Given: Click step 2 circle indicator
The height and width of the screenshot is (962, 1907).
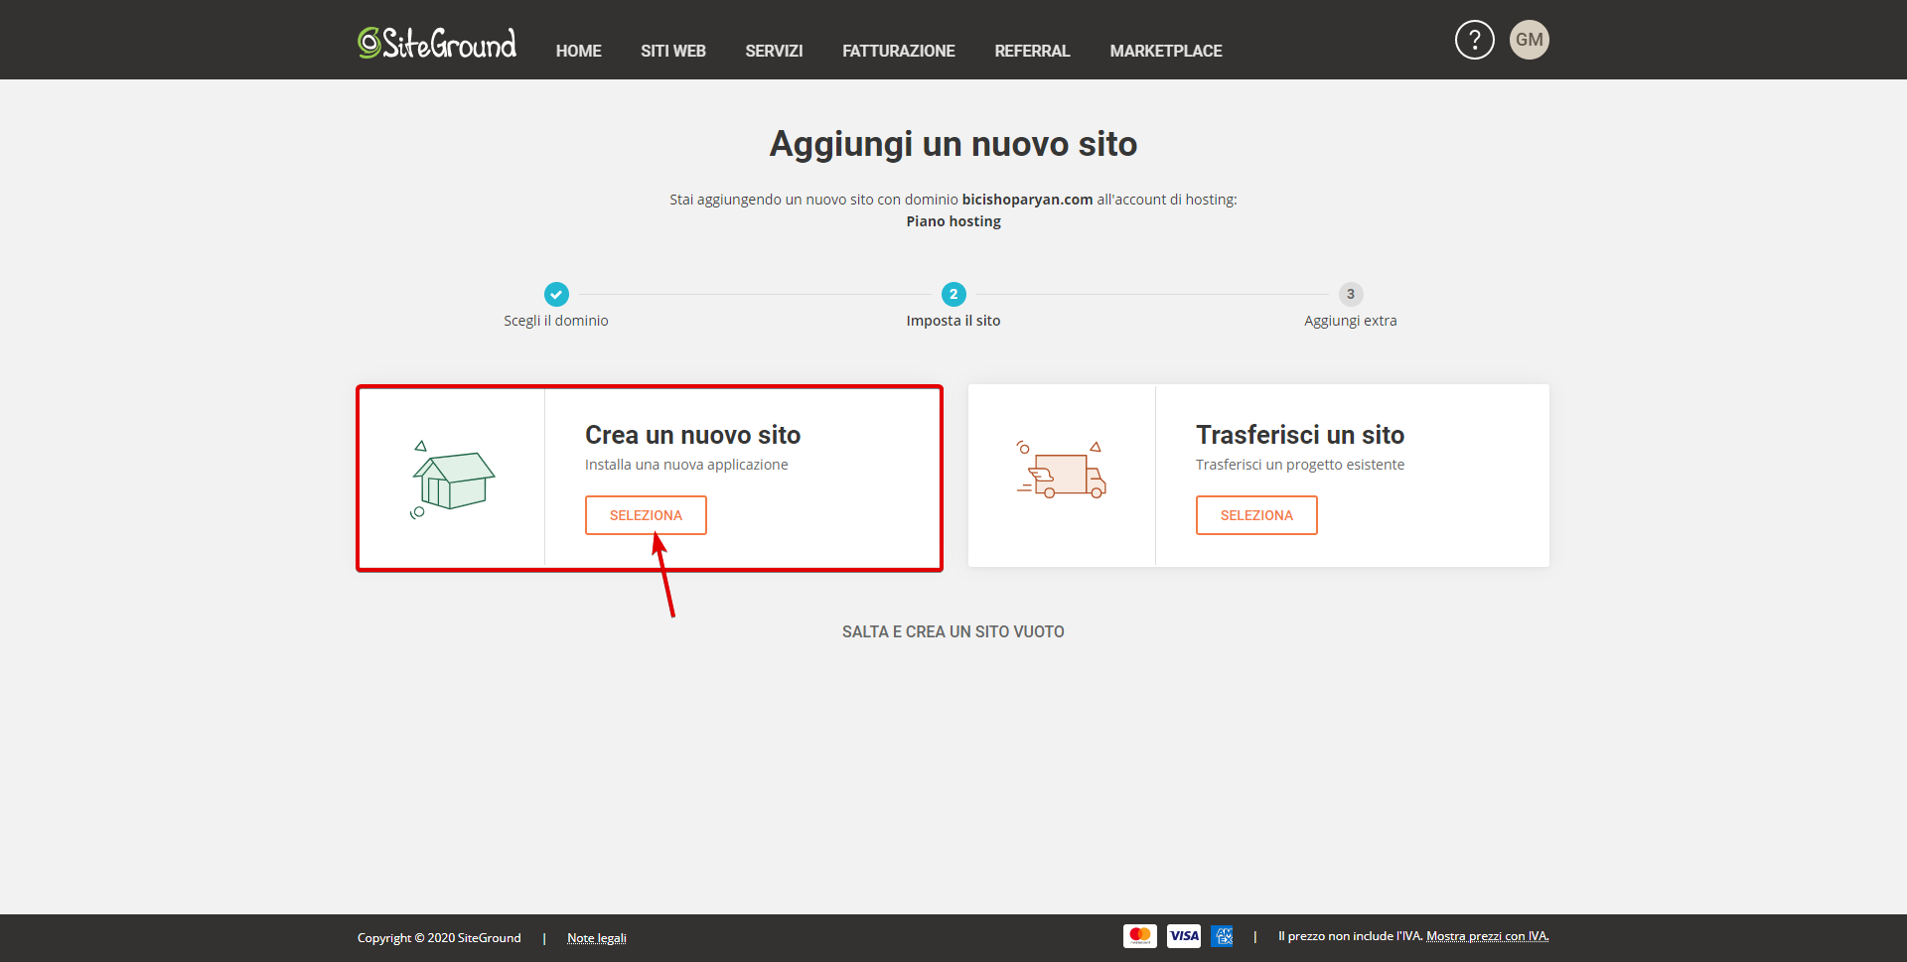Looking at the screenshot, I should (x=953, y=294).
